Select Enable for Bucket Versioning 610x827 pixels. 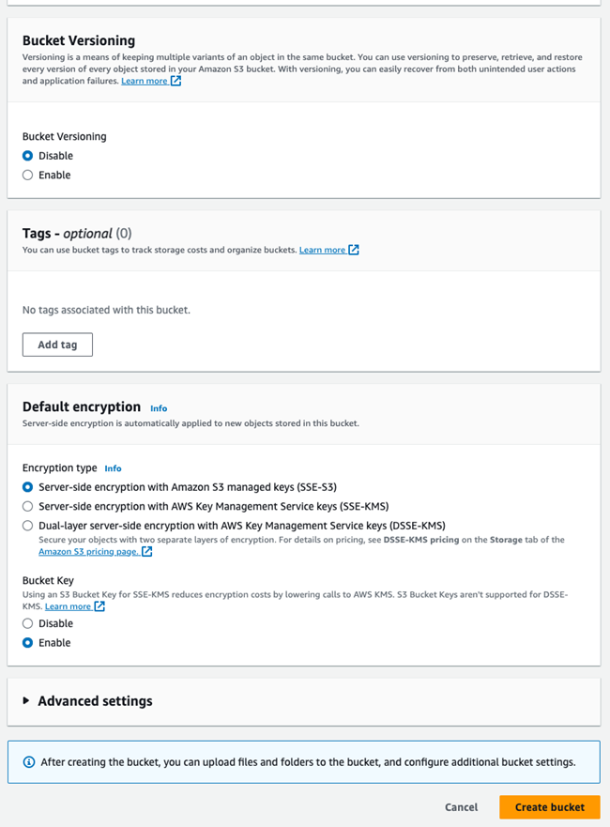click(28, 176)
